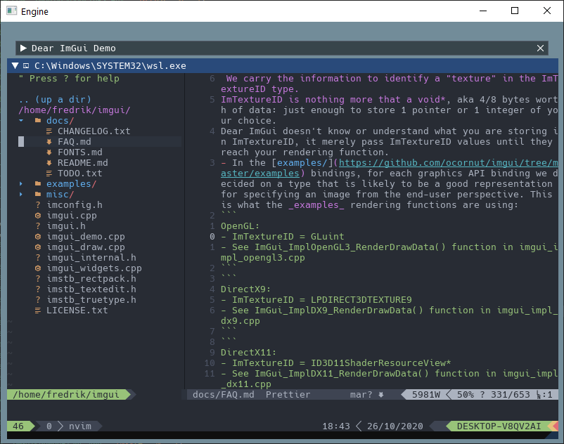Open imgui_widgets.cpp in the file tree
The width and height of the screenshot is (564, 444).
coord(94,268)
